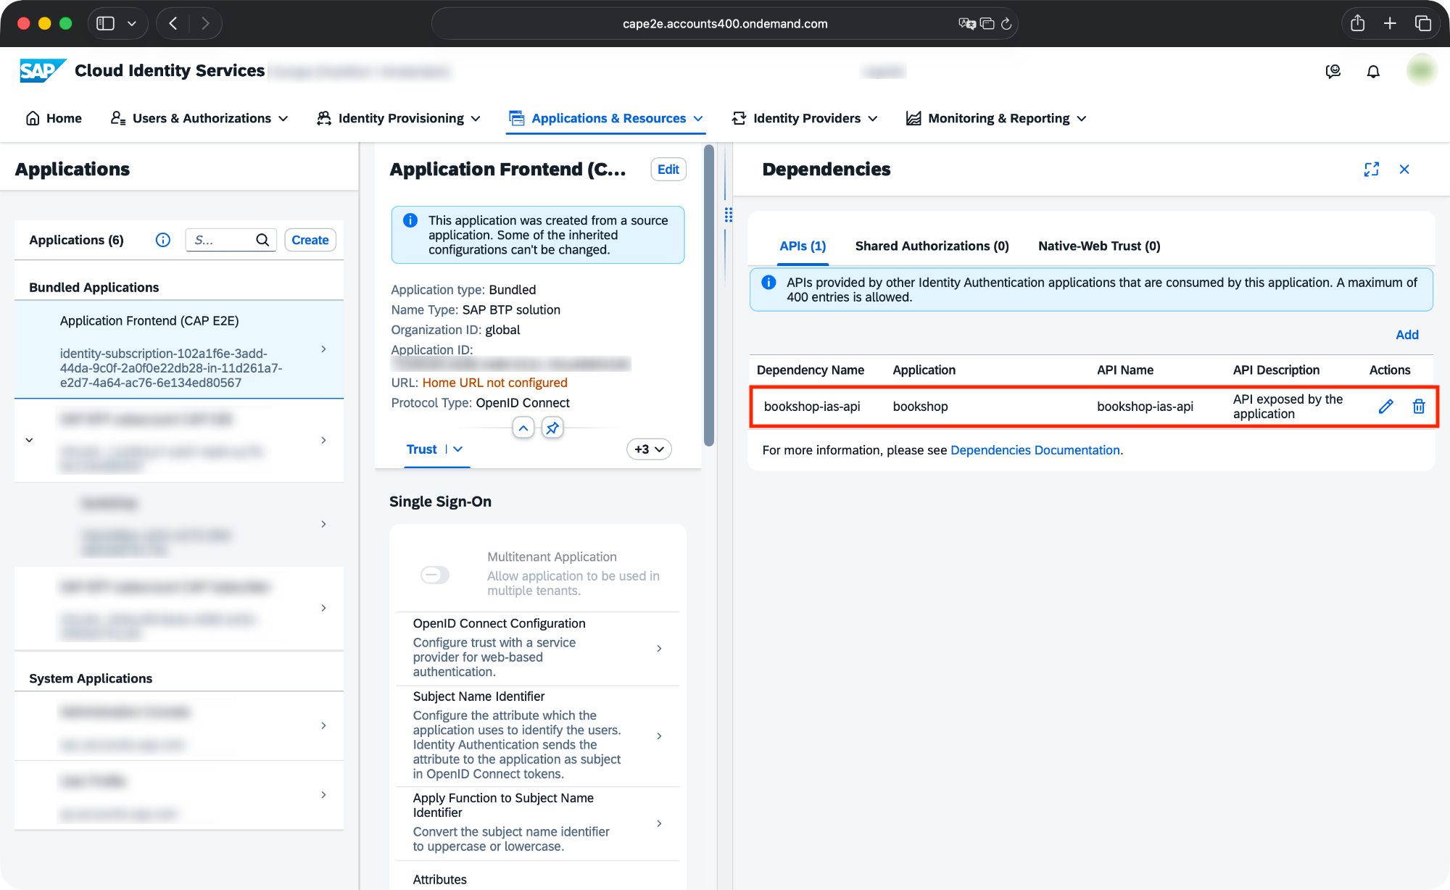Open the Joule assistant

coord(1333,70)
